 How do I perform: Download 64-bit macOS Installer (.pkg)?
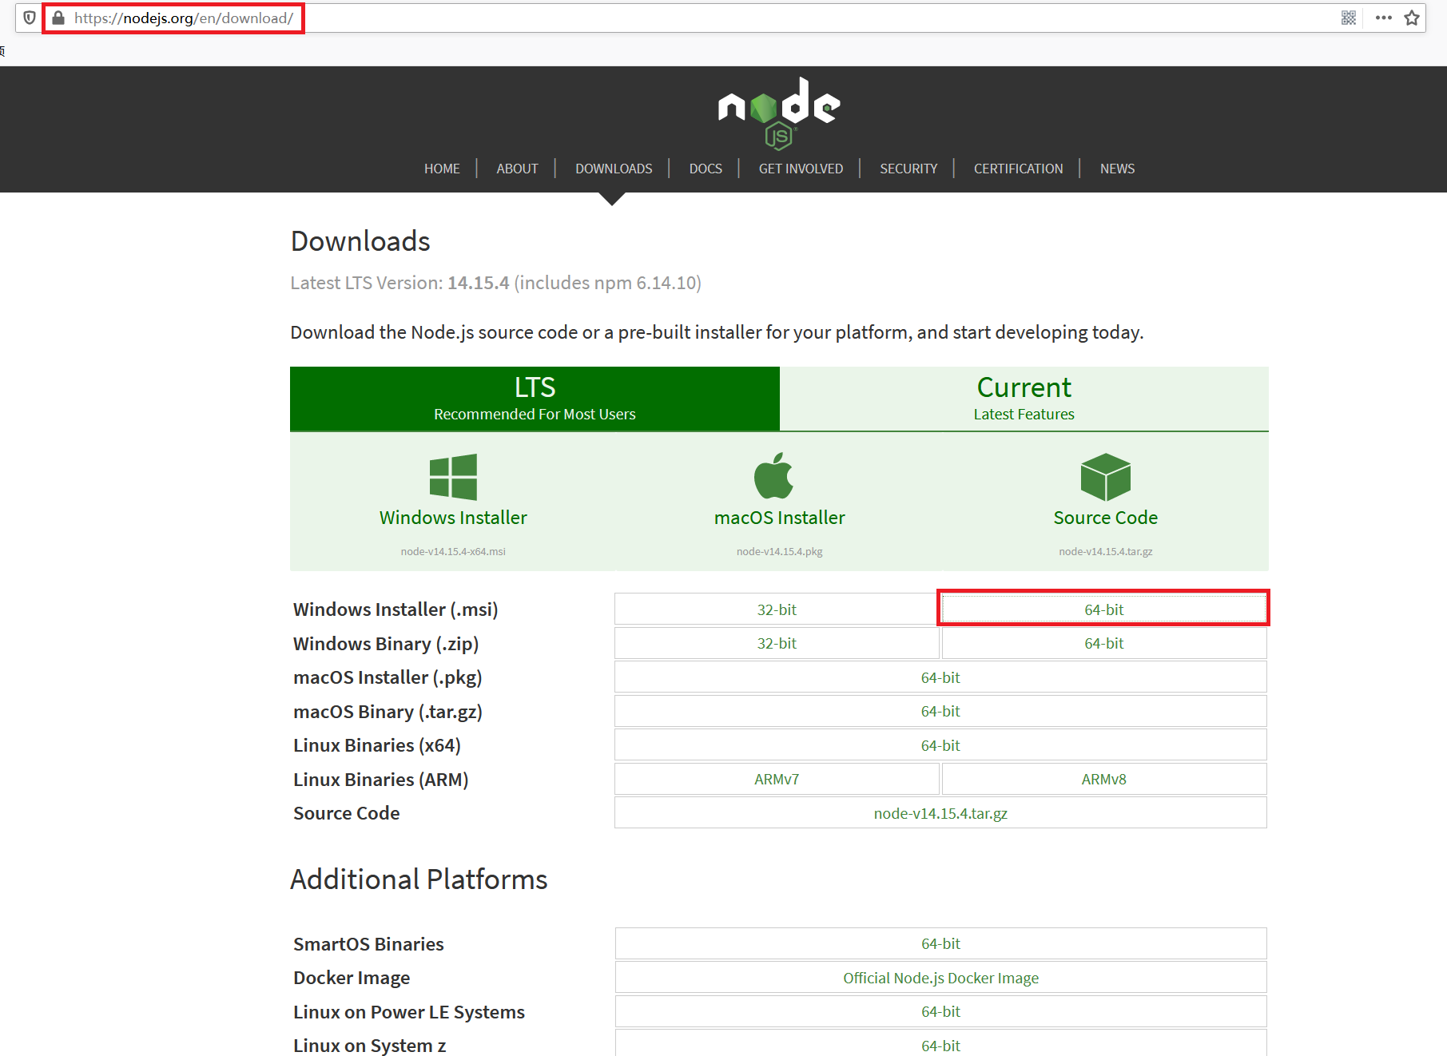(x=940, y=677)
